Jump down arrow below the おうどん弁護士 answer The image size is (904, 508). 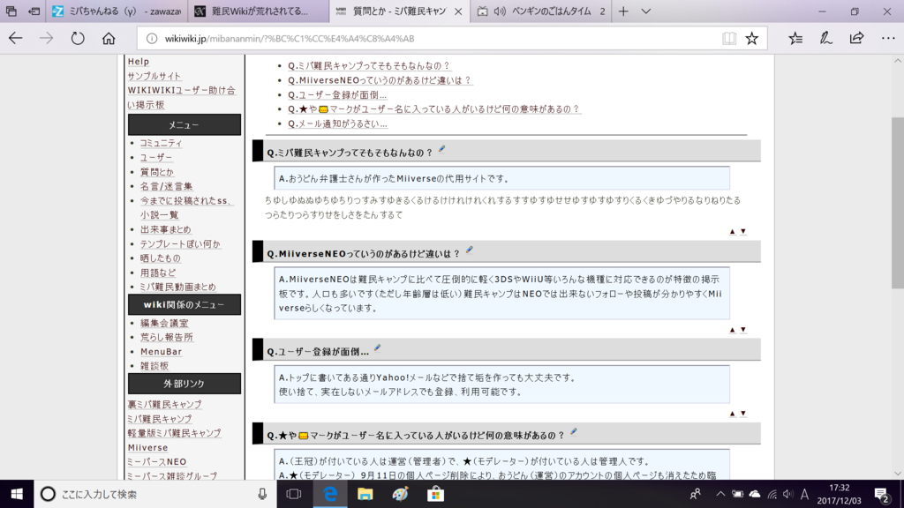tap(743, 232)
